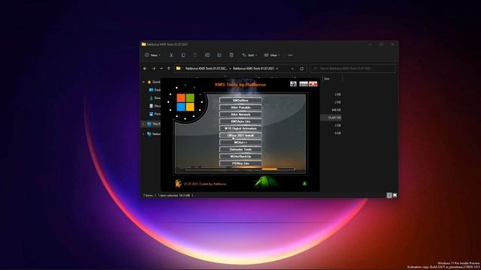The height and width of the screenshot is (270, 481).
Task: Close the KMS Tools window
Action: click(313, 84)
